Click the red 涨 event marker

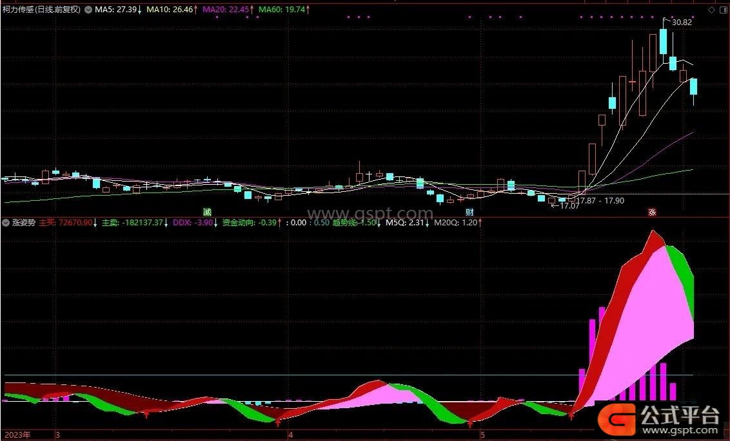coord(652,212)
